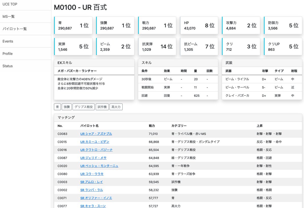Viewport: 304px width, 208px height.
Task: Click the 戦闘開始 skill row
Action: tap(178, 87)
